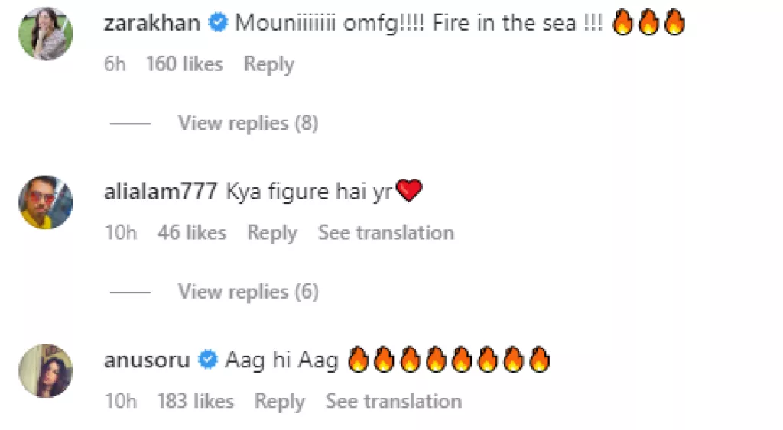
Task: Expand View replies (6) thread
Action: pos(248,292)
